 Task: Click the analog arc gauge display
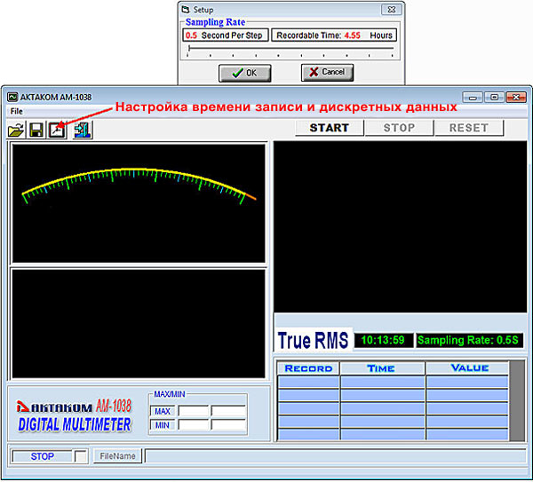(x=139, y=203)
